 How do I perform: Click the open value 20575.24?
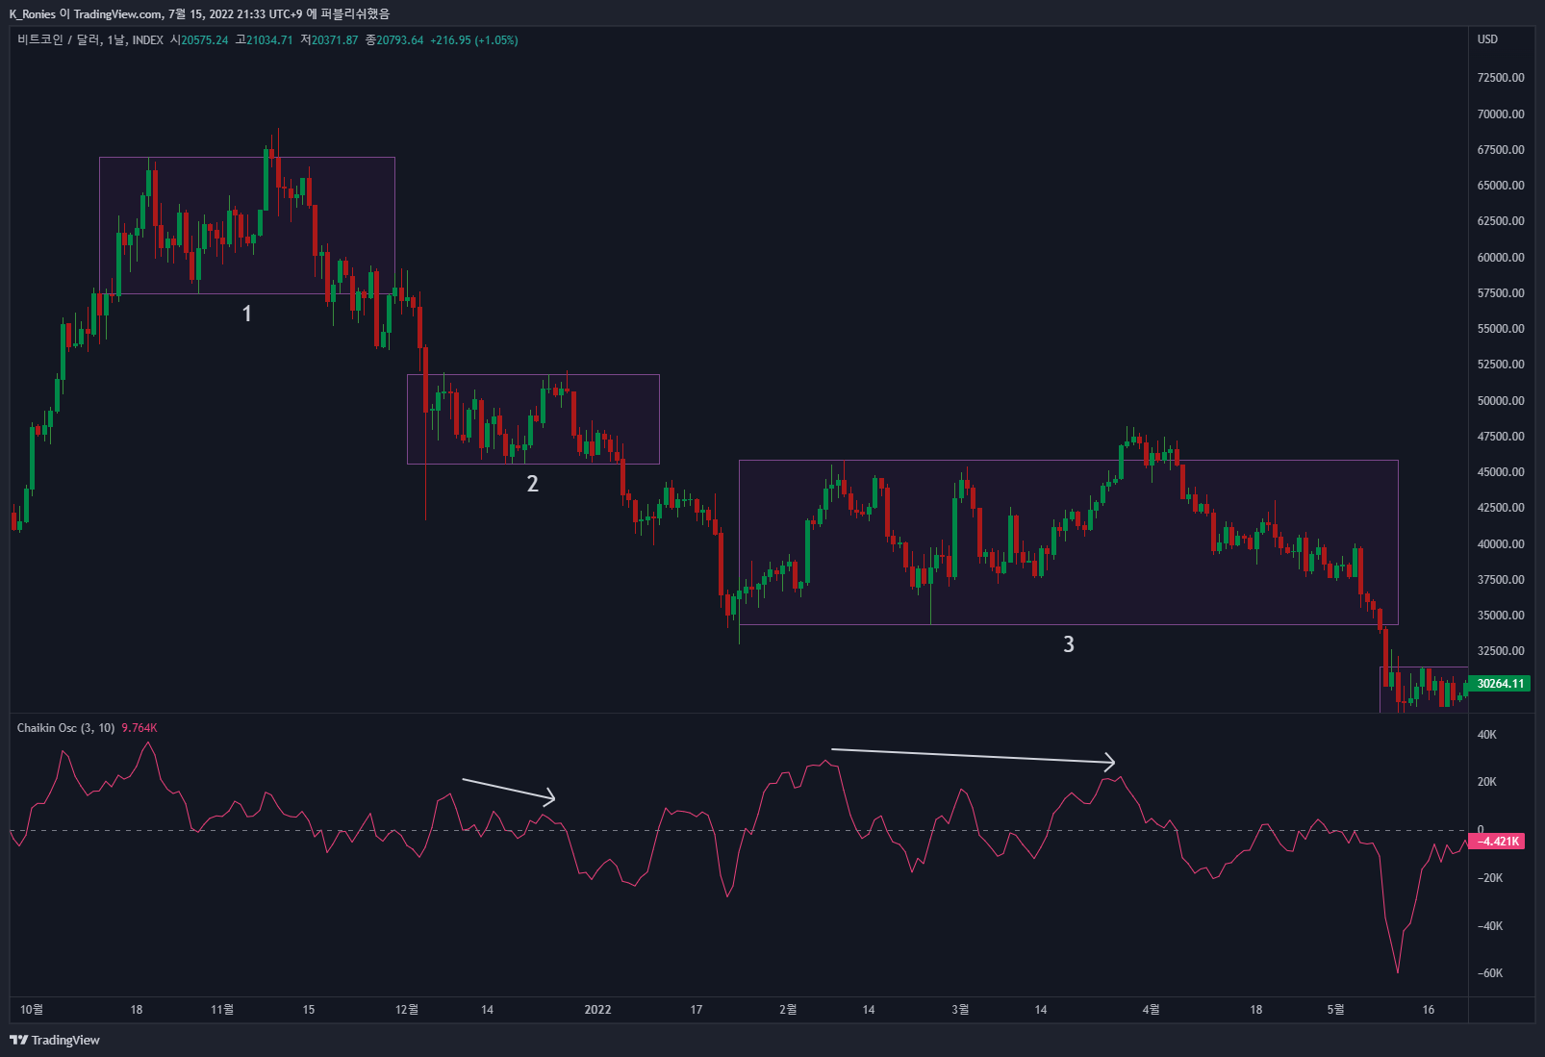pyautogui.click(x=205, y=40)
